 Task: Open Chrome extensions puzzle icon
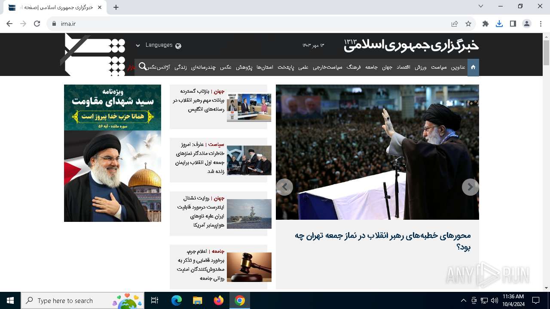(486, 24)
